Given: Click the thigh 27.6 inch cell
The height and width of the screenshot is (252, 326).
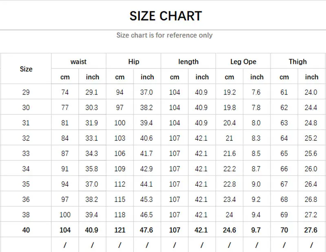Looking at the screenshot, I should point(311,230).
